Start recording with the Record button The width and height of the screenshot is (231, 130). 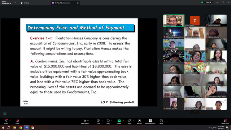pos(139,122)
